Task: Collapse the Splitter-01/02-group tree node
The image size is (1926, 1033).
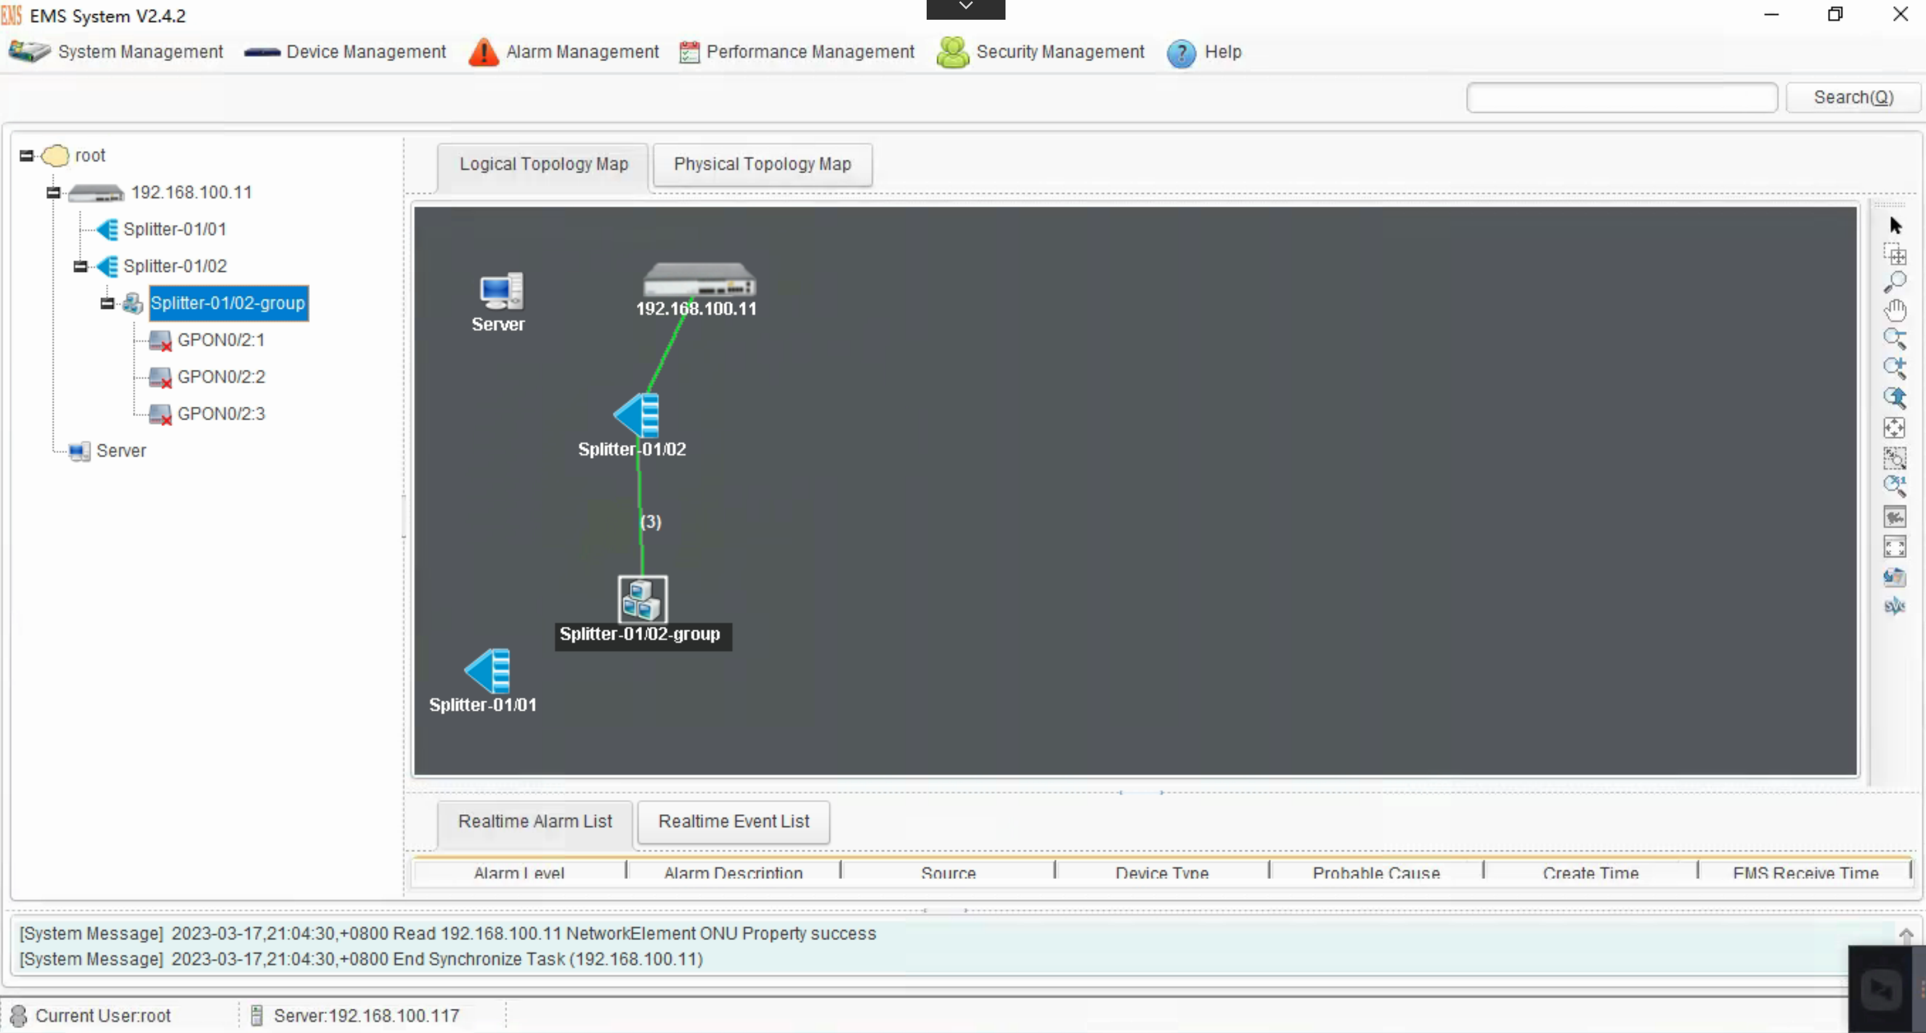Action: (108, 302)
